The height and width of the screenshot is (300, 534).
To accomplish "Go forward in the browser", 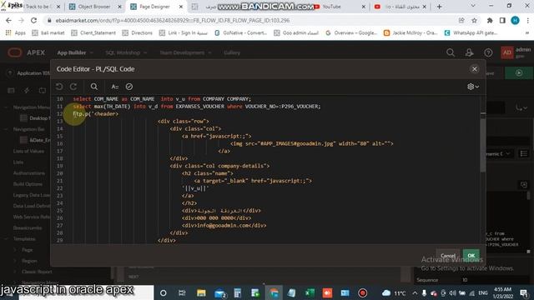I will [x=21, y=20].
